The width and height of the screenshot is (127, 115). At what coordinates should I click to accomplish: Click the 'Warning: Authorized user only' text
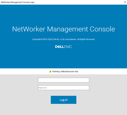[65, 72]
